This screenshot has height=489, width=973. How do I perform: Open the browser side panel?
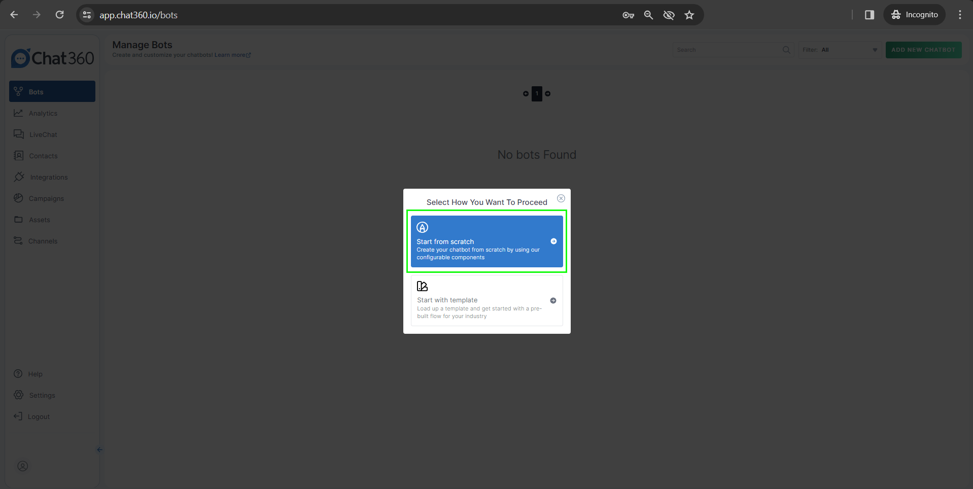(870, 15)
